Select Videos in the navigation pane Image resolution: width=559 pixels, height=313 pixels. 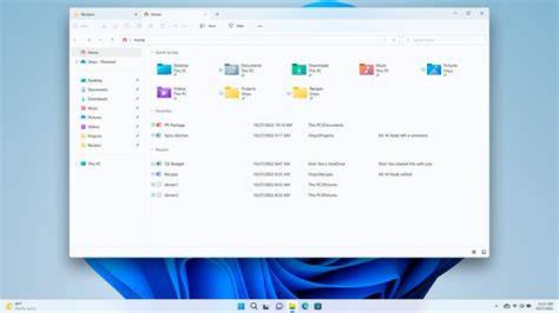coord(107,126)
